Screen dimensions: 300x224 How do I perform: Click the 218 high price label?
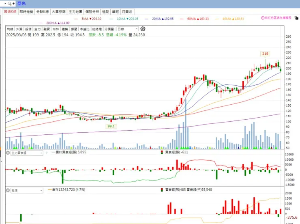(x=265, y=54)
